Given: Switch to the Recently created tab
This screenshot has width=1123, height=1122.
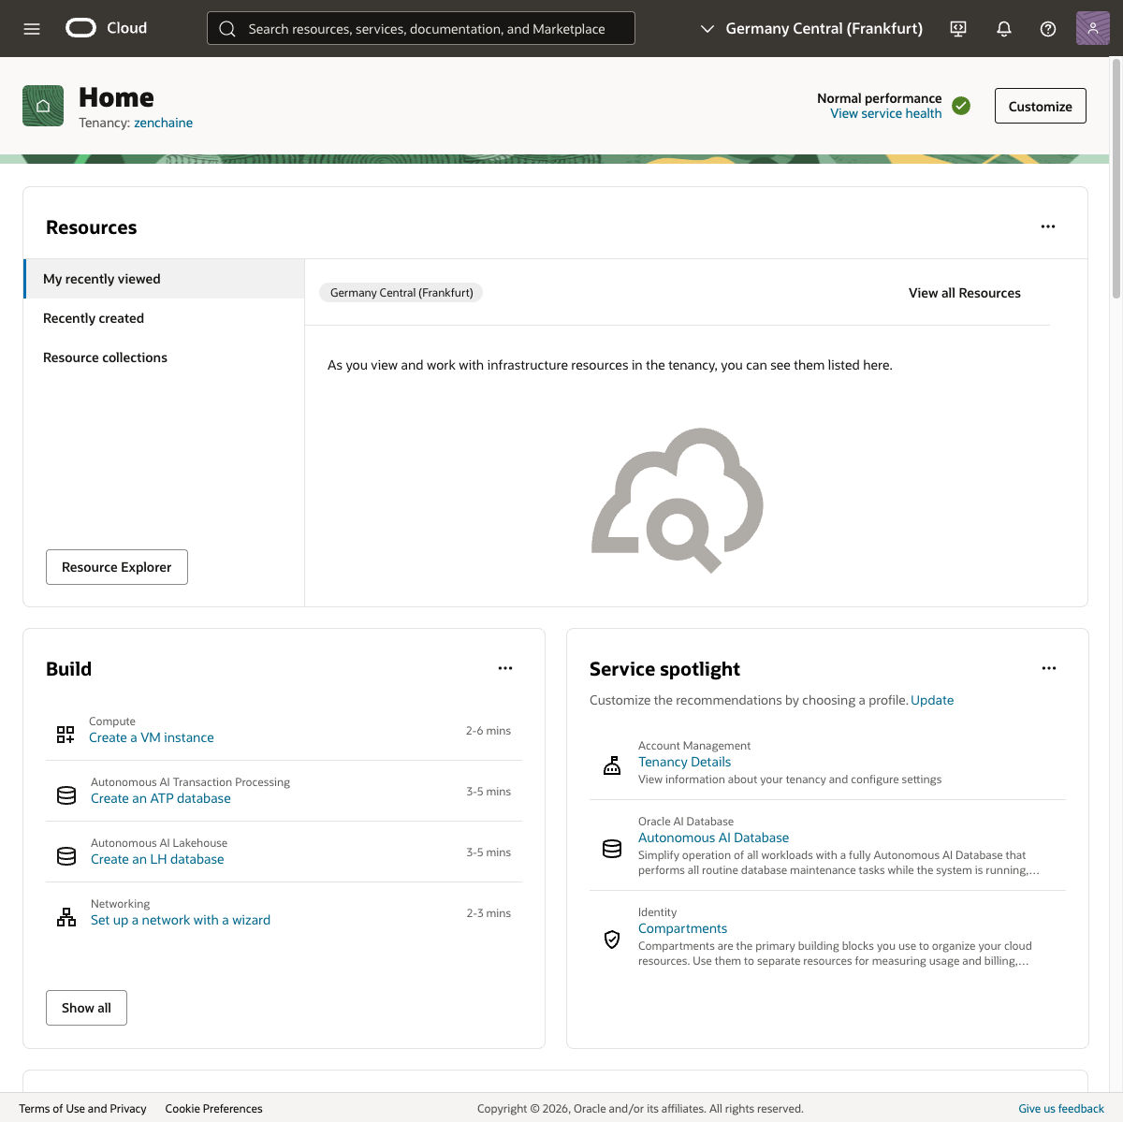Looking at the screenshot, I should click(x=94, y=318).
